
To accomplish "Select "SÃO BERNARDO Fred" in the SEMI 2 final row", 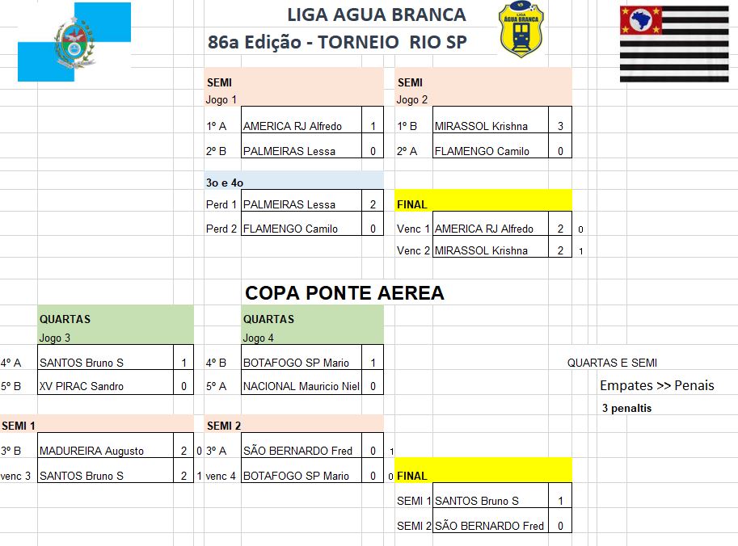I will tap(489, 526).
